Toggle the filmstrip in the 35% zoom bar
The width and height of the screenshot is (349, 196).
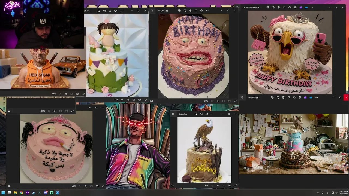coord(9,111)
